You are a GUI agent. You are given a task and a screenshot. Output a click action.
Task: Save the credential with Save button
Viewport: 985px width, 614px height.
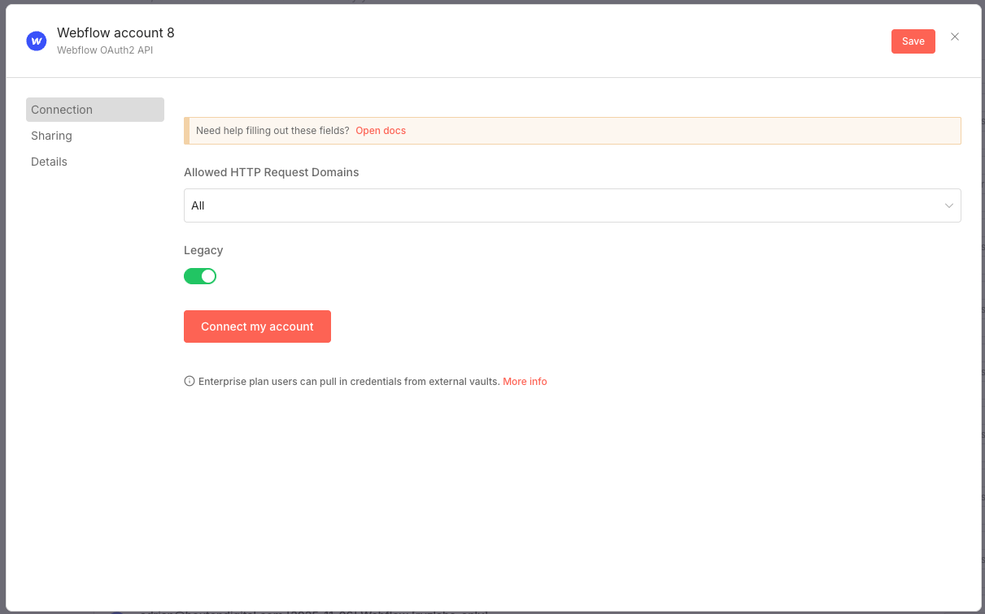[x=913, y=41]
